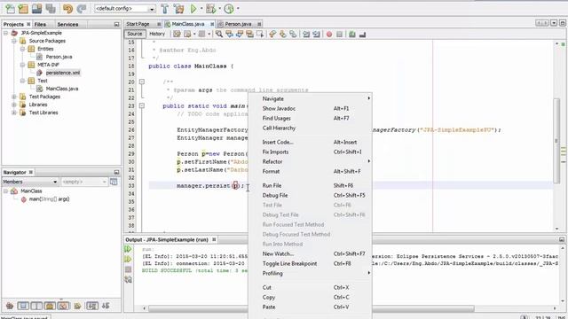The height and width of the screenshot is (319, 568).
Task: Click the green Comment icon in editor toolbar
Action: (x=352, y=35)
